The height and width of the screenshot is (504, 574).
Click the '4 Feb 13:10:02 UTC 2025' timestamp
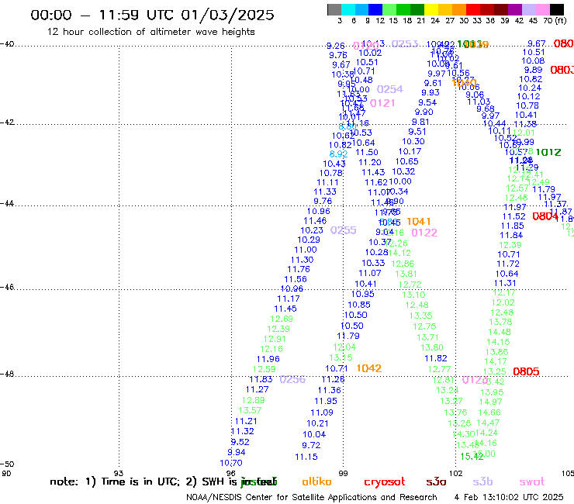click(x=509, y=497)
